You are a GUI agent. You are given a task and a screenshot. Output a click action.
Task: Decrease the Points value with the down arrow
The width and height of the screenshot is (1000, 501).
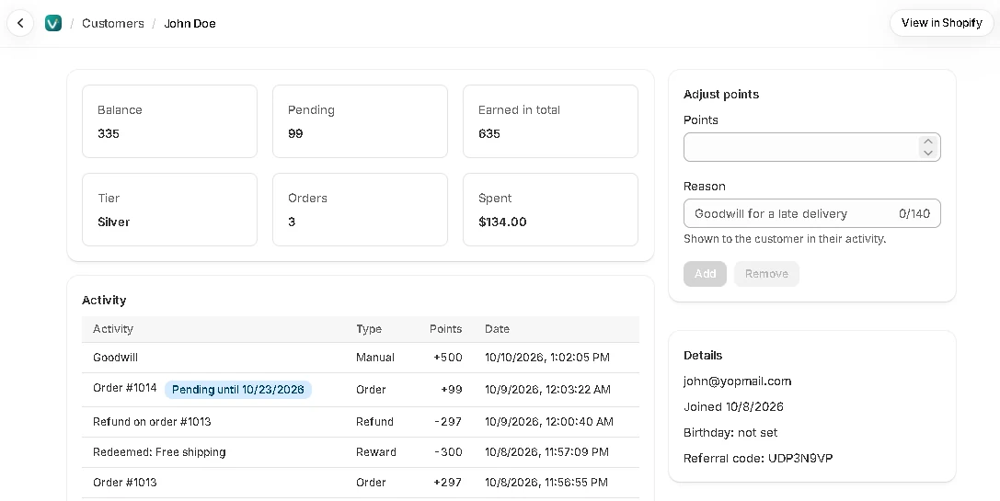pyautogui.click(x=928, y=153)
